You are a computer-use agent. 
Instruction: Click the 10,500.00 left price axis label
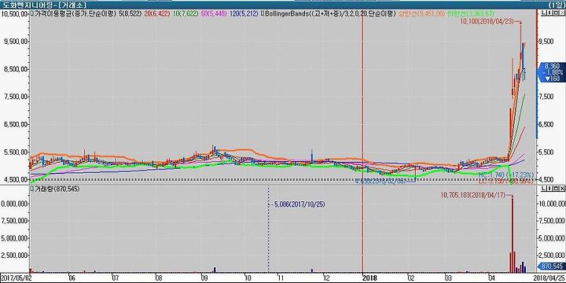(14, 13)
